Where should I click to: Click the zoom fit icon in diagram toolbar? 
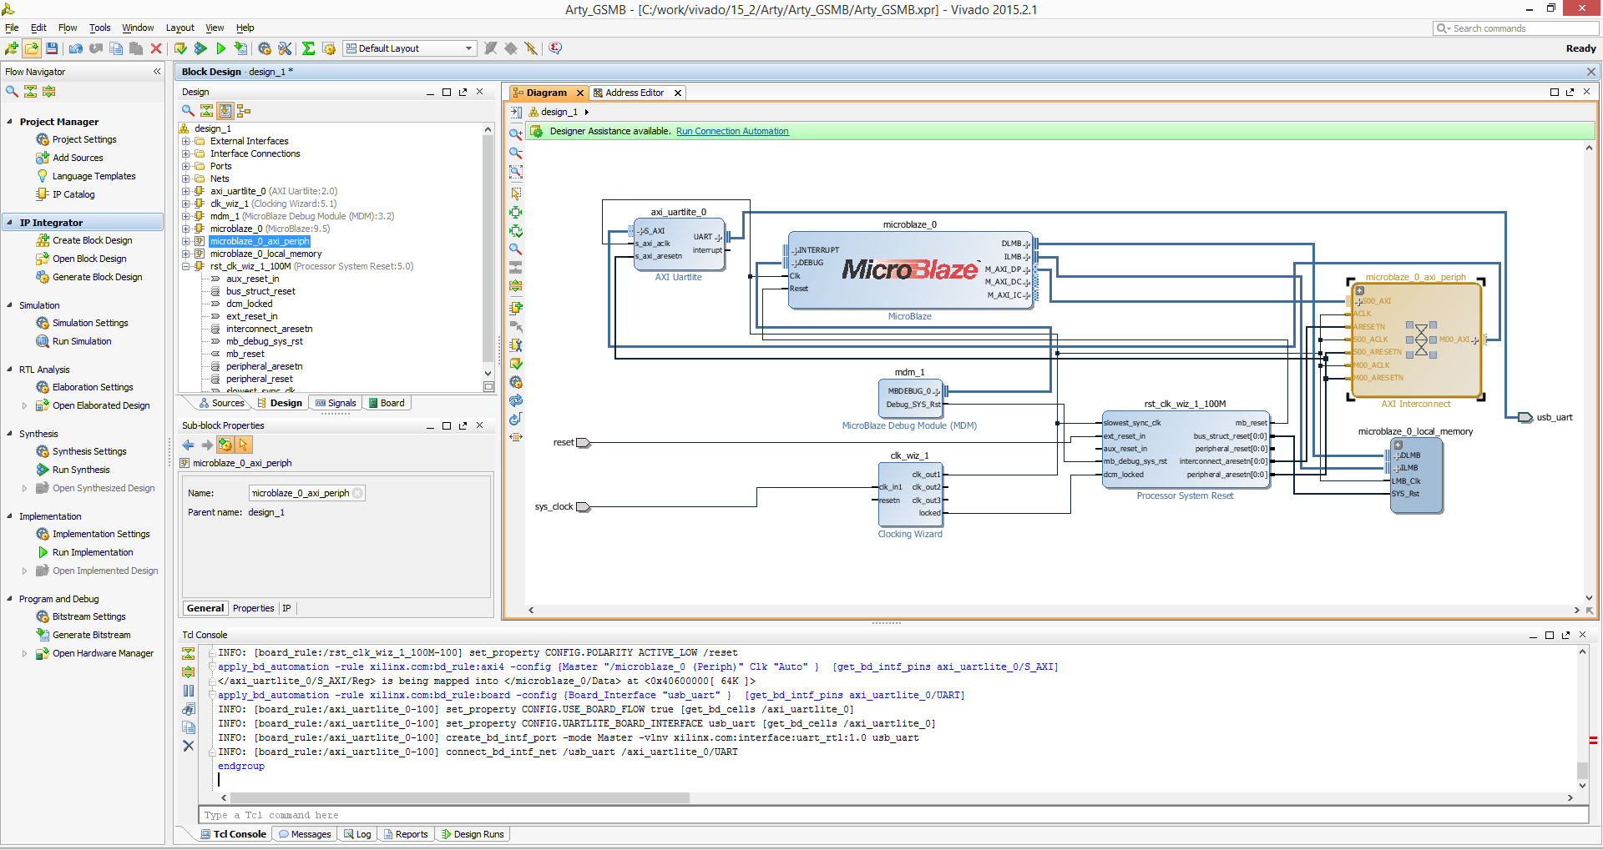coord(516,172)
